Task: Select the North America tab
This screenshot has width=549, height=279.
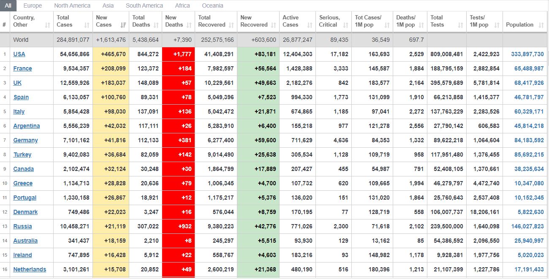Action: 72,5
